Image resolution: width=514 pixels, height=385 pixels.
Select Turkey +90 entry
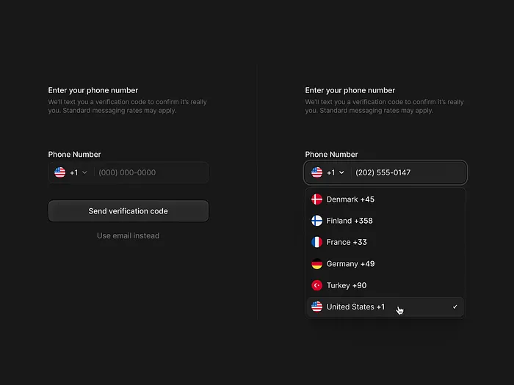[x=347, y=285]
